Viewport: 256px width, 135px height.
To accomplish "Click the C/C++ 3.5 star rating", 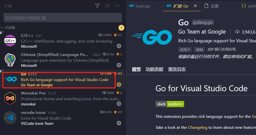I will [x=118, y=35].
